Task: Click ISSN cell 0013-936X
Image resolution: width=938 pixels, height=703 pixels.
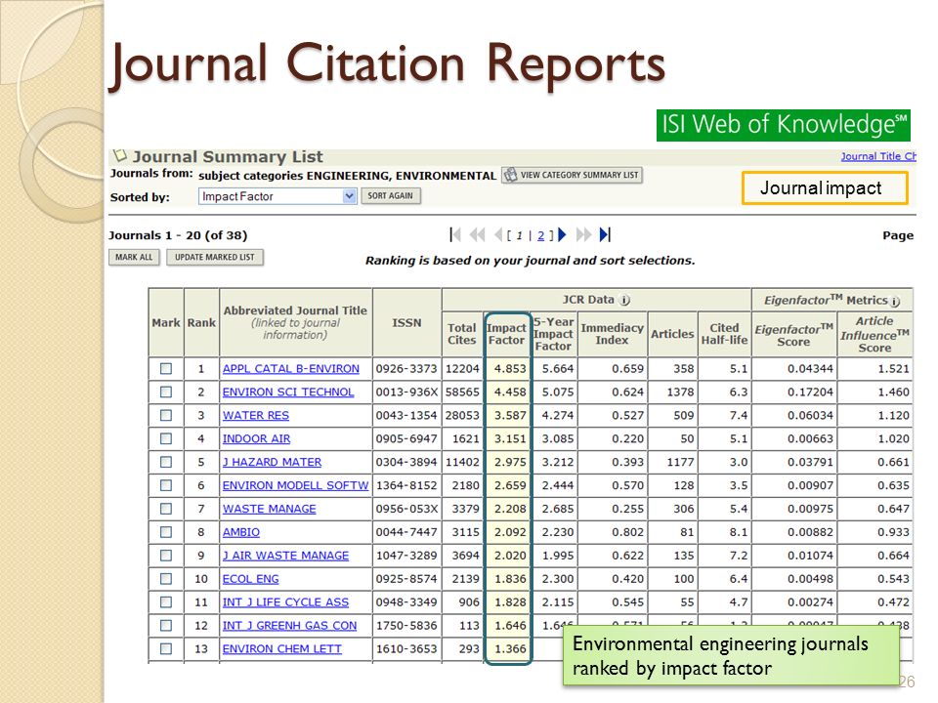Action: [406, 393]
